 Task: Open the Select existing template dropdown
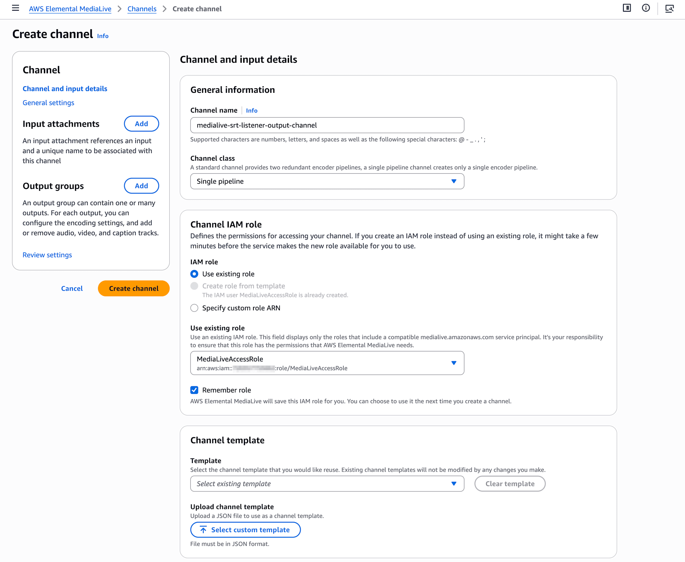[x=327, y=484]
